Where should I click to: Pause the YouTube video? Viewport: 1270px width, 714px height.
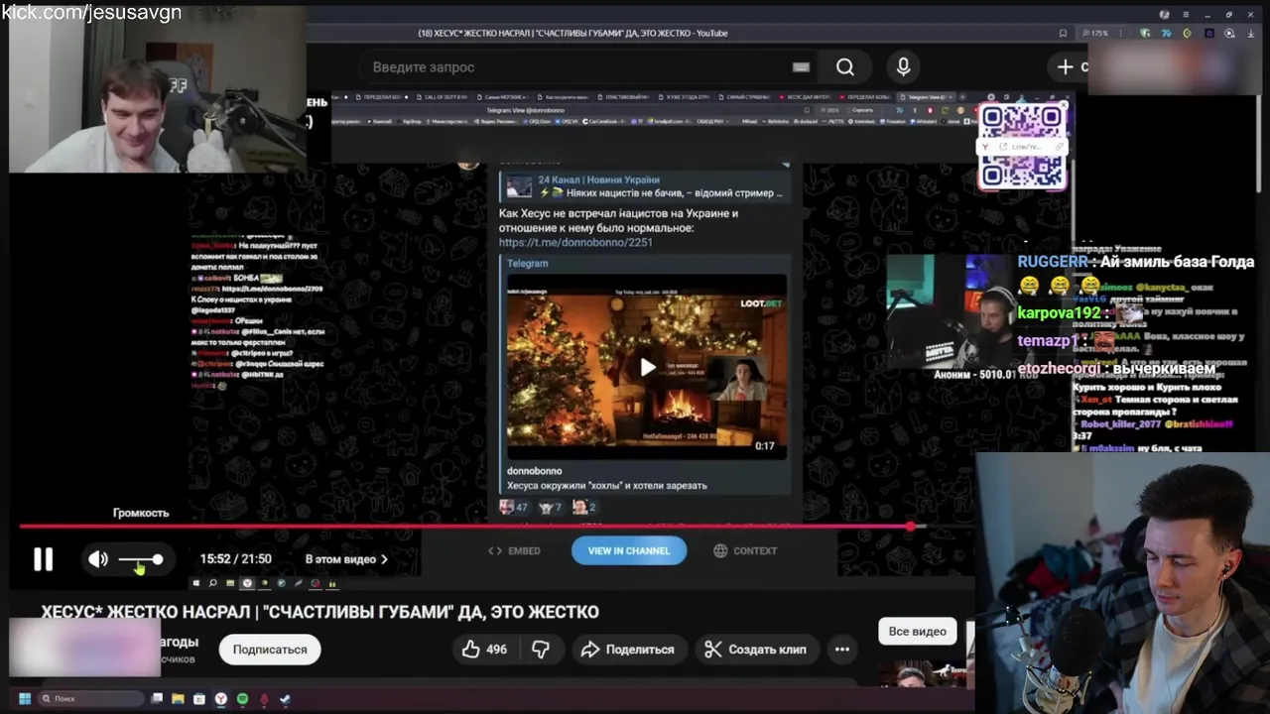coord(43,559)
